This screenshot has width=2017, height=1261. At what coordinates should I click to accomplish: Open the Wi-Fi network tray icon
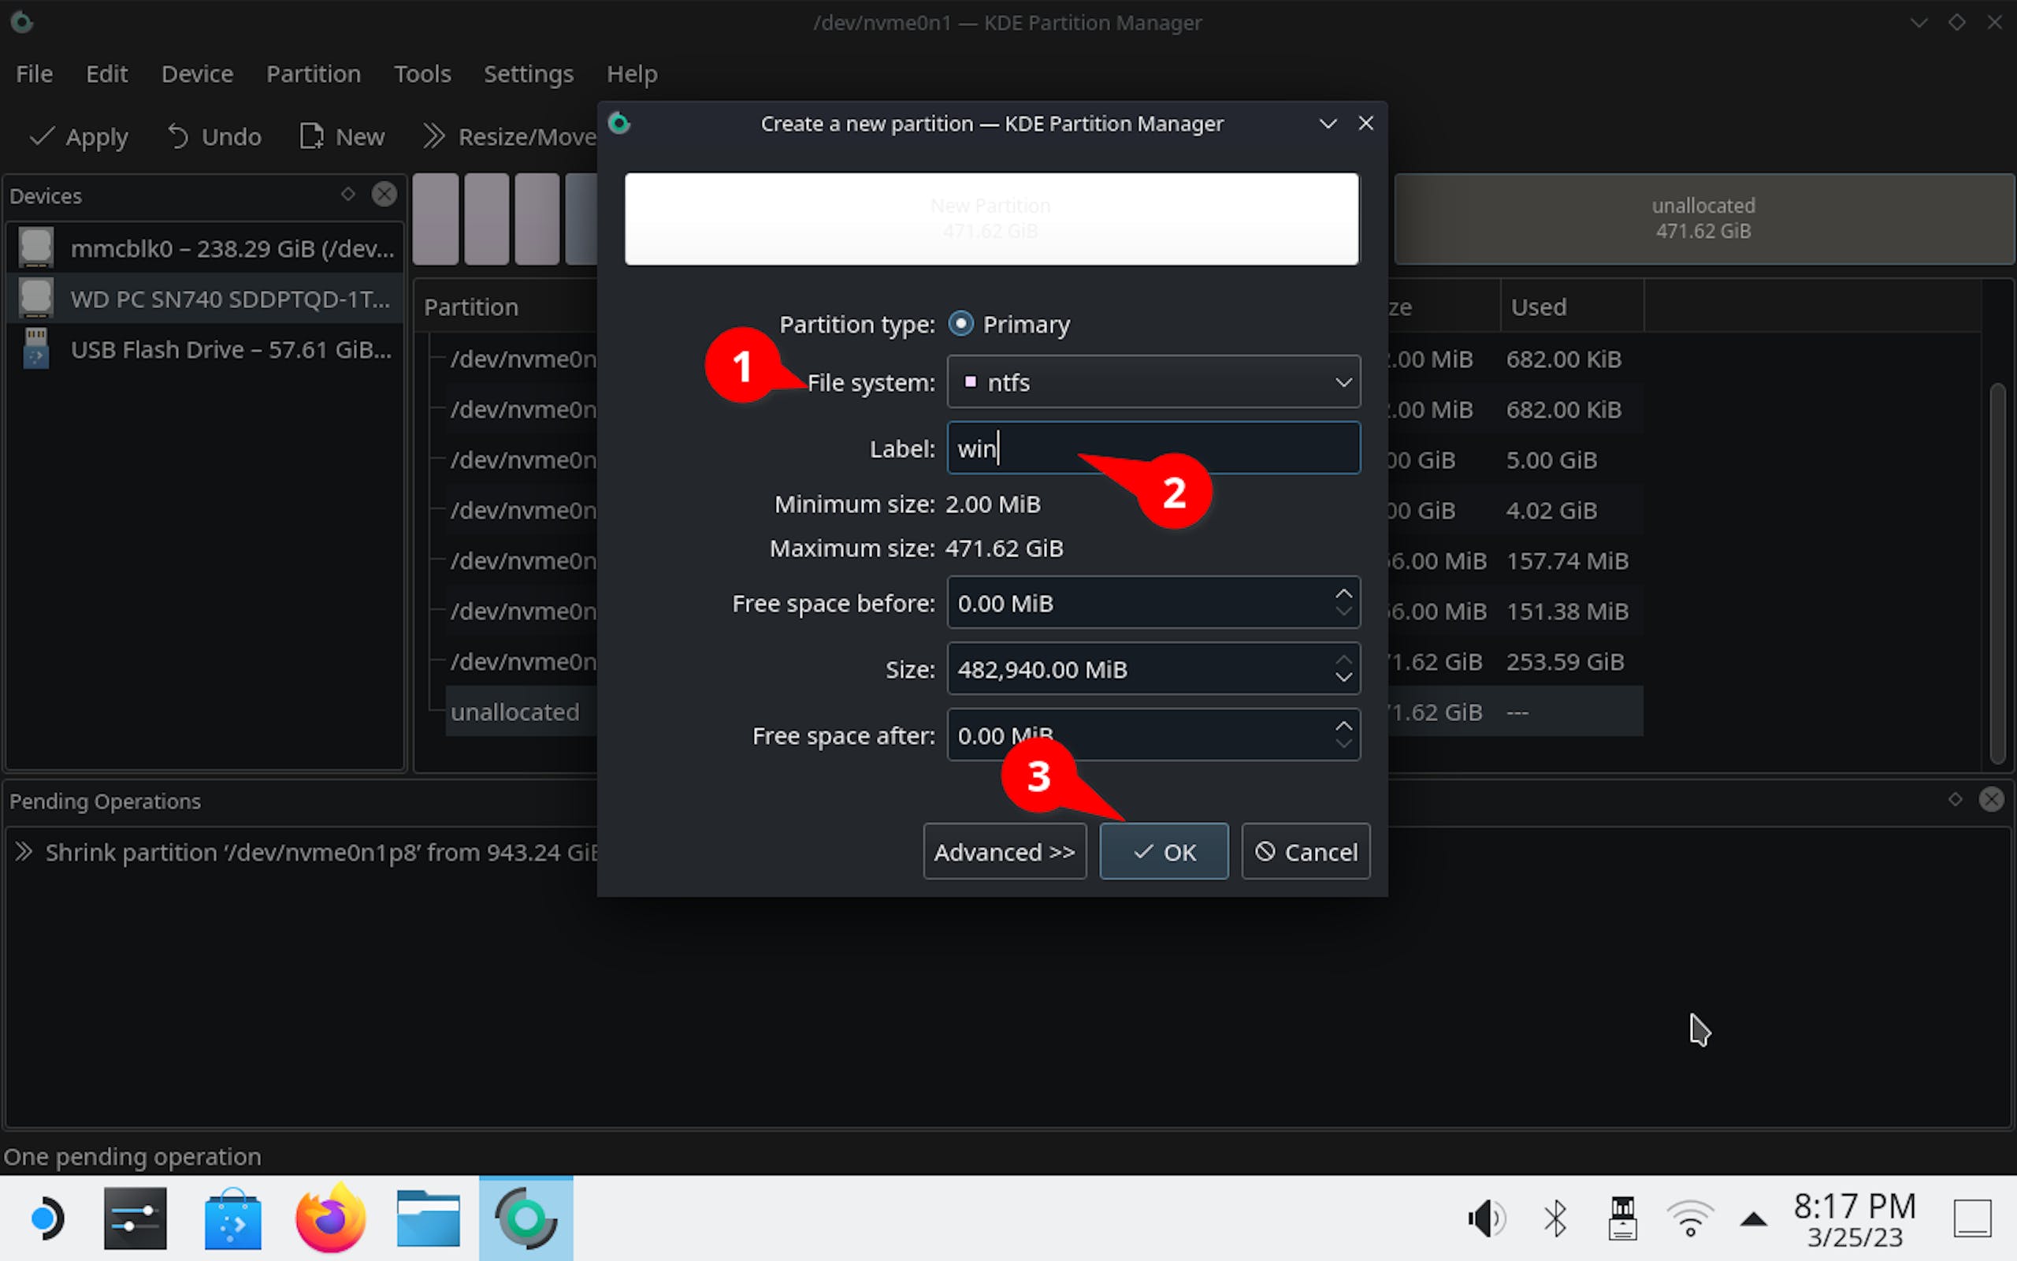click(x=1690, y=1218)
